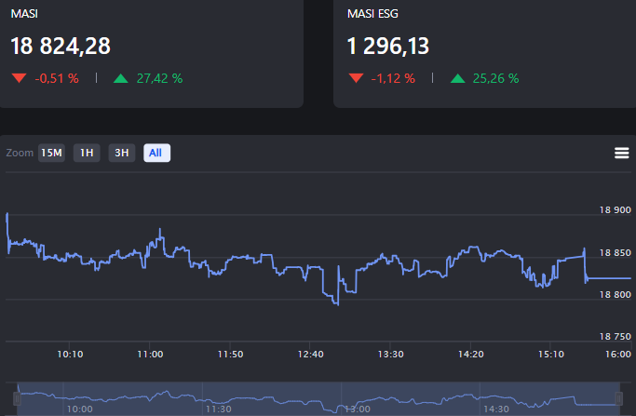Click the green up arrow in MASI ESG card
Image resolution: width=636 pixels, height=416 pixels.
[x=457, y=78]
